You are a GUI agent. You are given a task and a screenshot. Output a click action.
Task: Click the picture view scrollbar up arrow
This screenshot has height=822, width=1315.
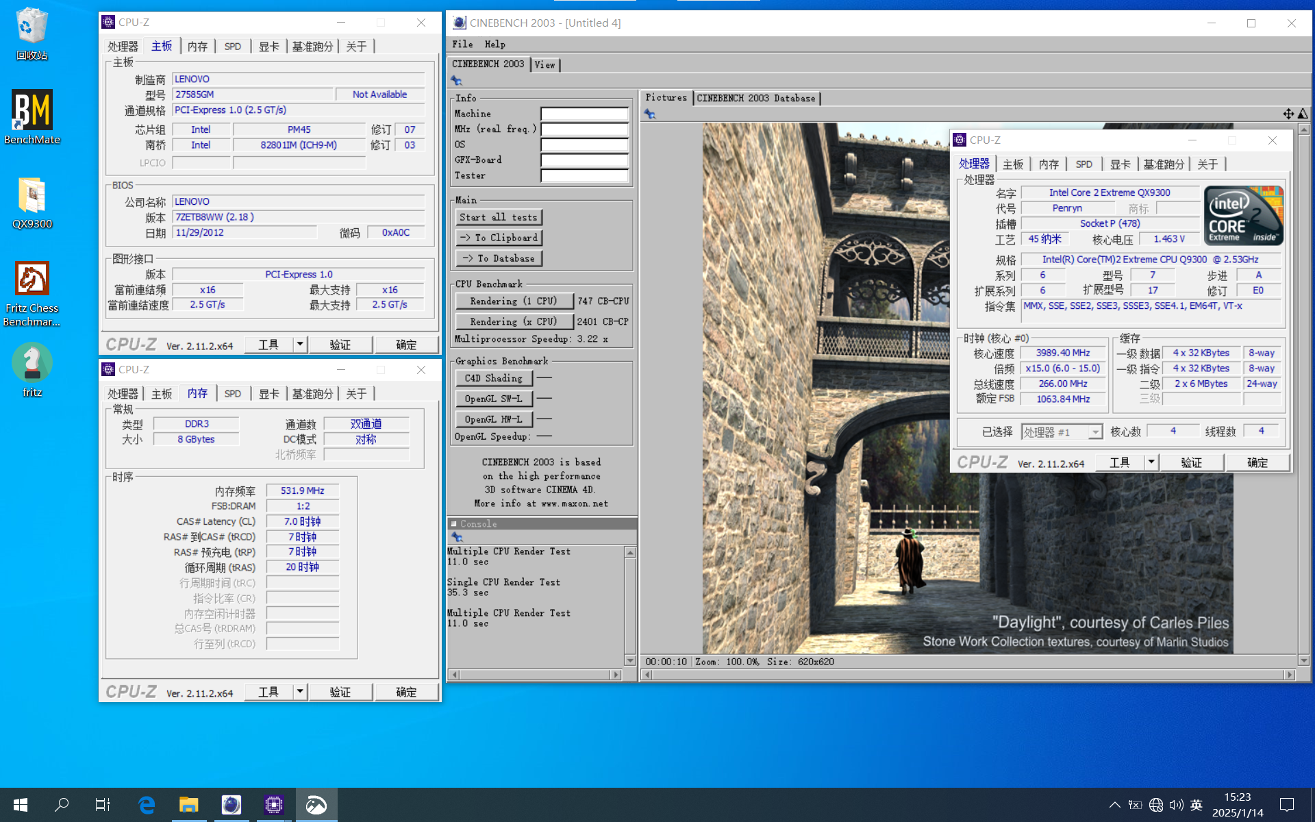pyautogui.click(x=1303, y=129)
